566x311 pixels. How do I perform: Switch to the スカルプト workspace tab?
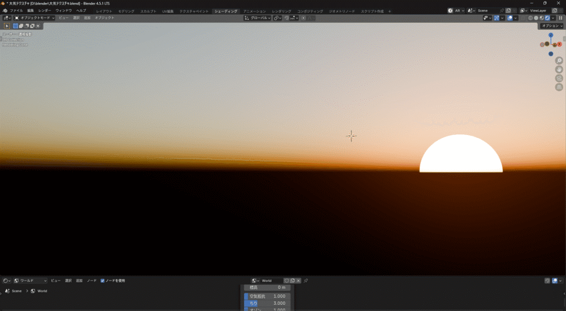pos(148,11)
